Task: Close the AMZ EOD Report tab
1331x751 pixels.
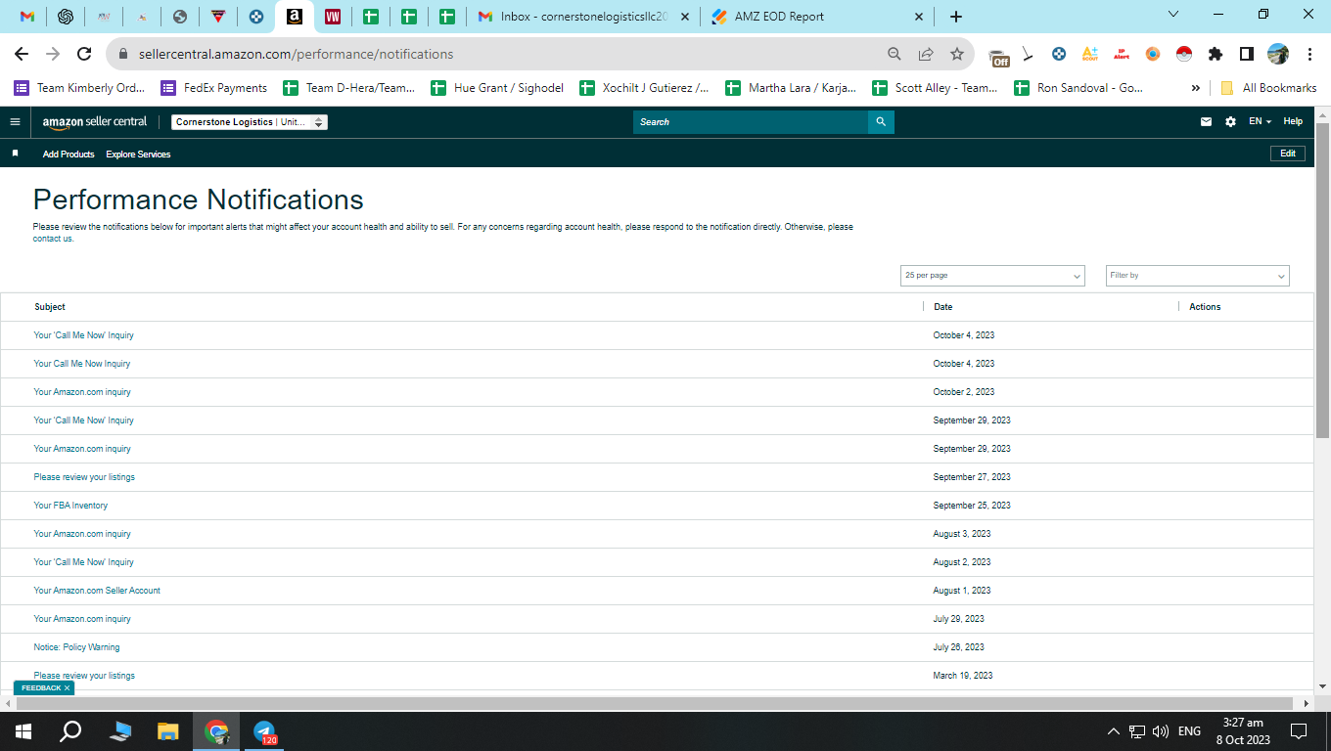Action: (x=918, y=17)
